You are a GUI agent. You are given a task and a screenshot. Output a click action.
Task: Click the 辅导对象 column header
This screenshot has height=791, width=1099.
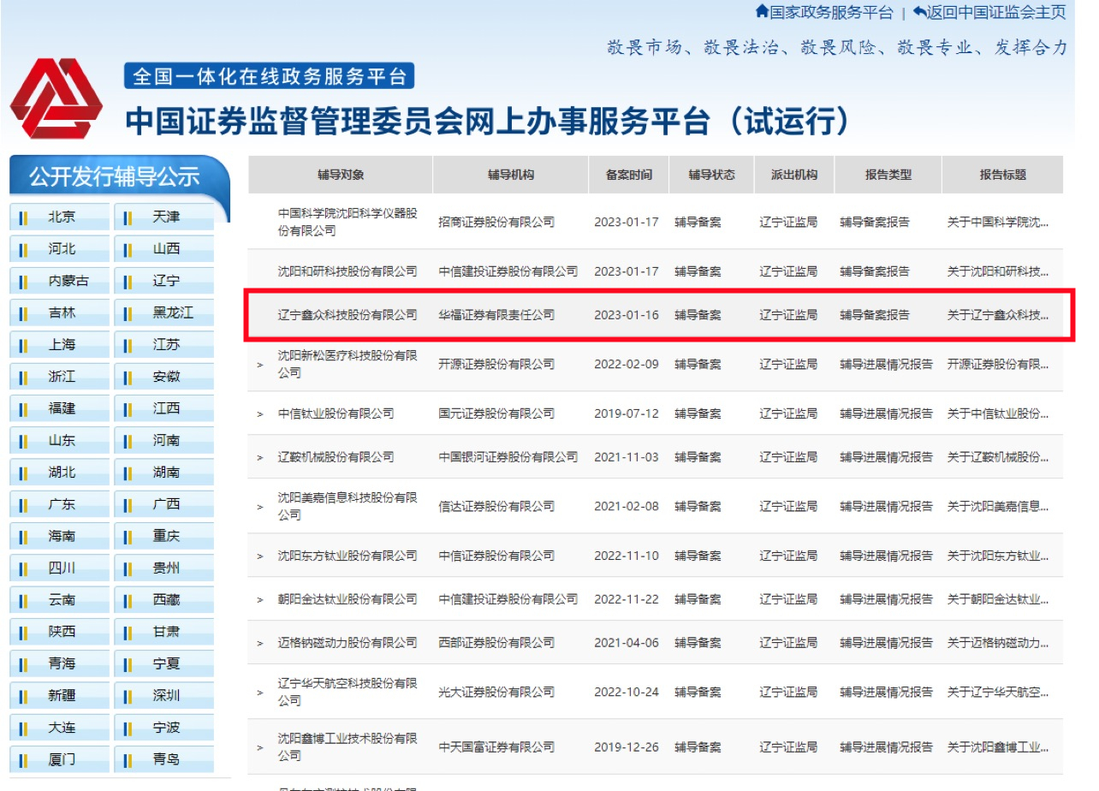click(x=341, y=175)
